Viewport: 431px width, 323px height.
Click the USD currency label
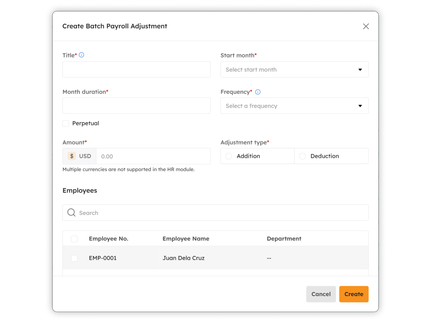[85, 156]
